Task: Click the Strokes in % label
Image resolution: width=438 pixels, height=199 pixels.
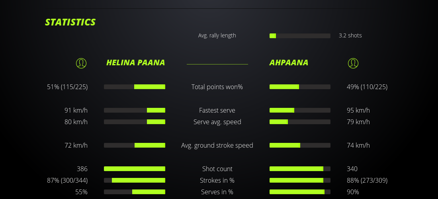Action: coord(217,180)
